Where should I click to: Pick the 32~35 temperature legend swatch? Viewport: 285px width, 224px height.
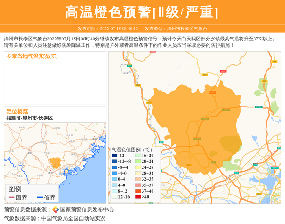tap(137, 179)
